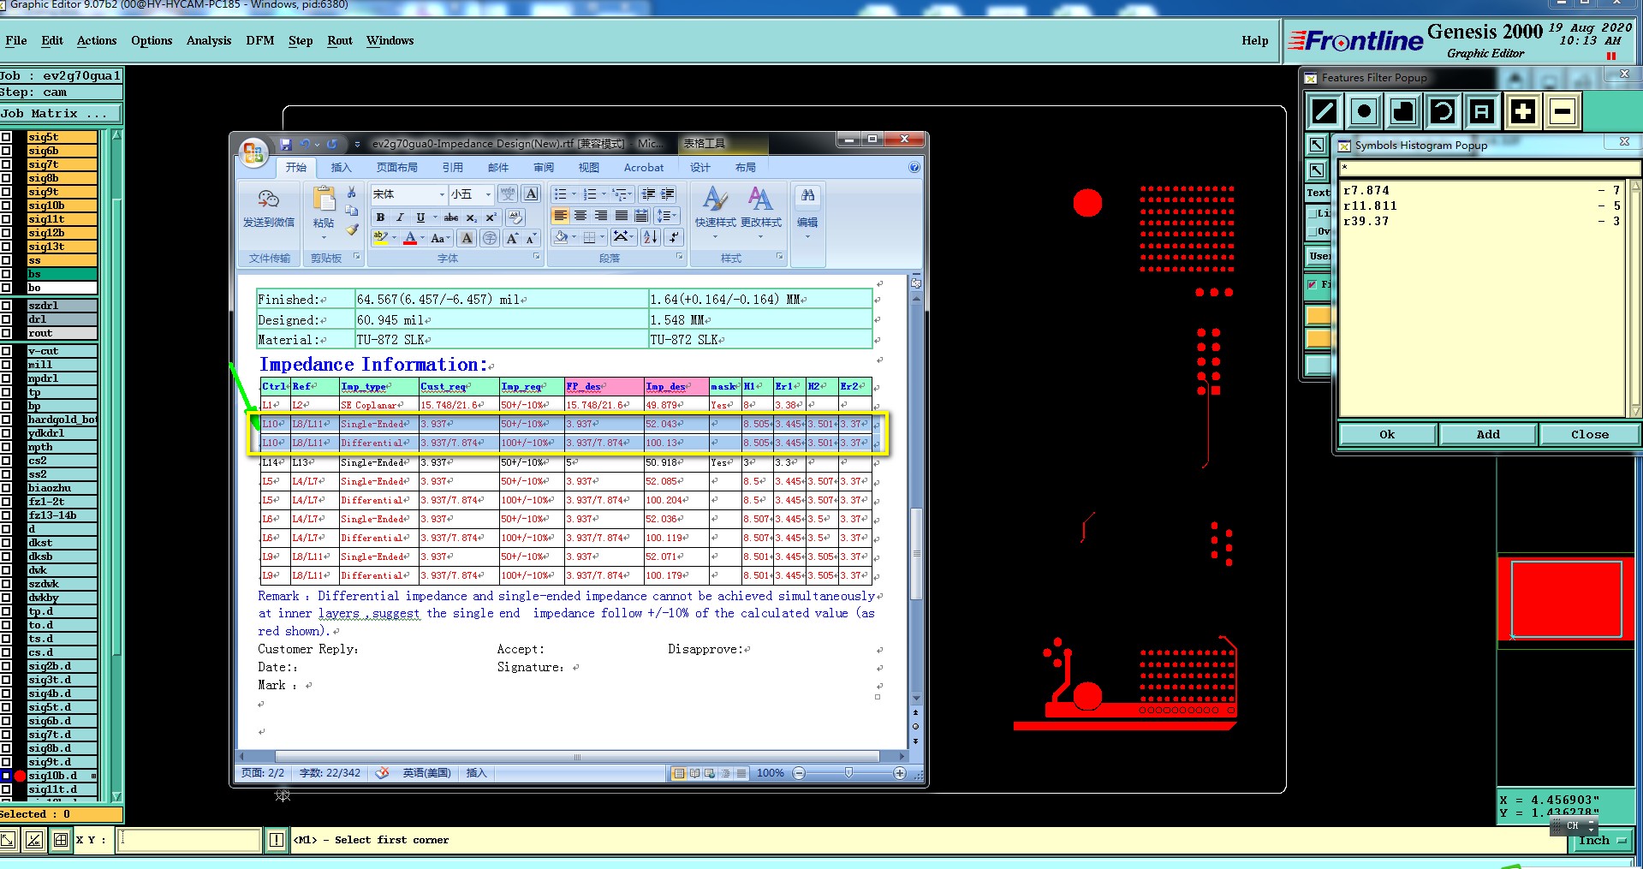Click the show paragraph marks icon

(x=674, y=237)
